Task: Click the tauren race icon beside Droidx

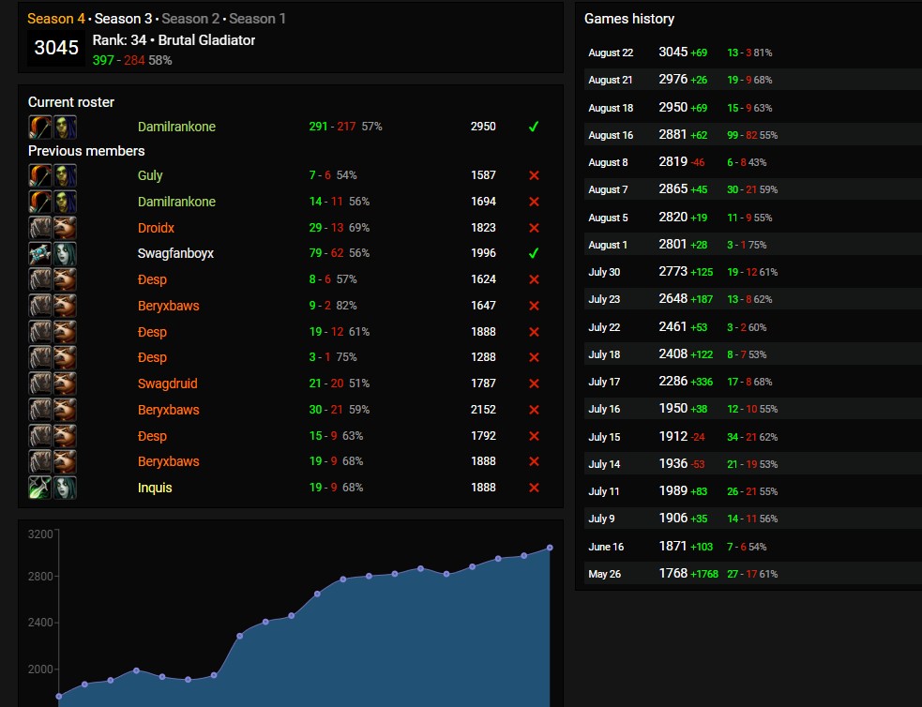Action: pos(66,228)
